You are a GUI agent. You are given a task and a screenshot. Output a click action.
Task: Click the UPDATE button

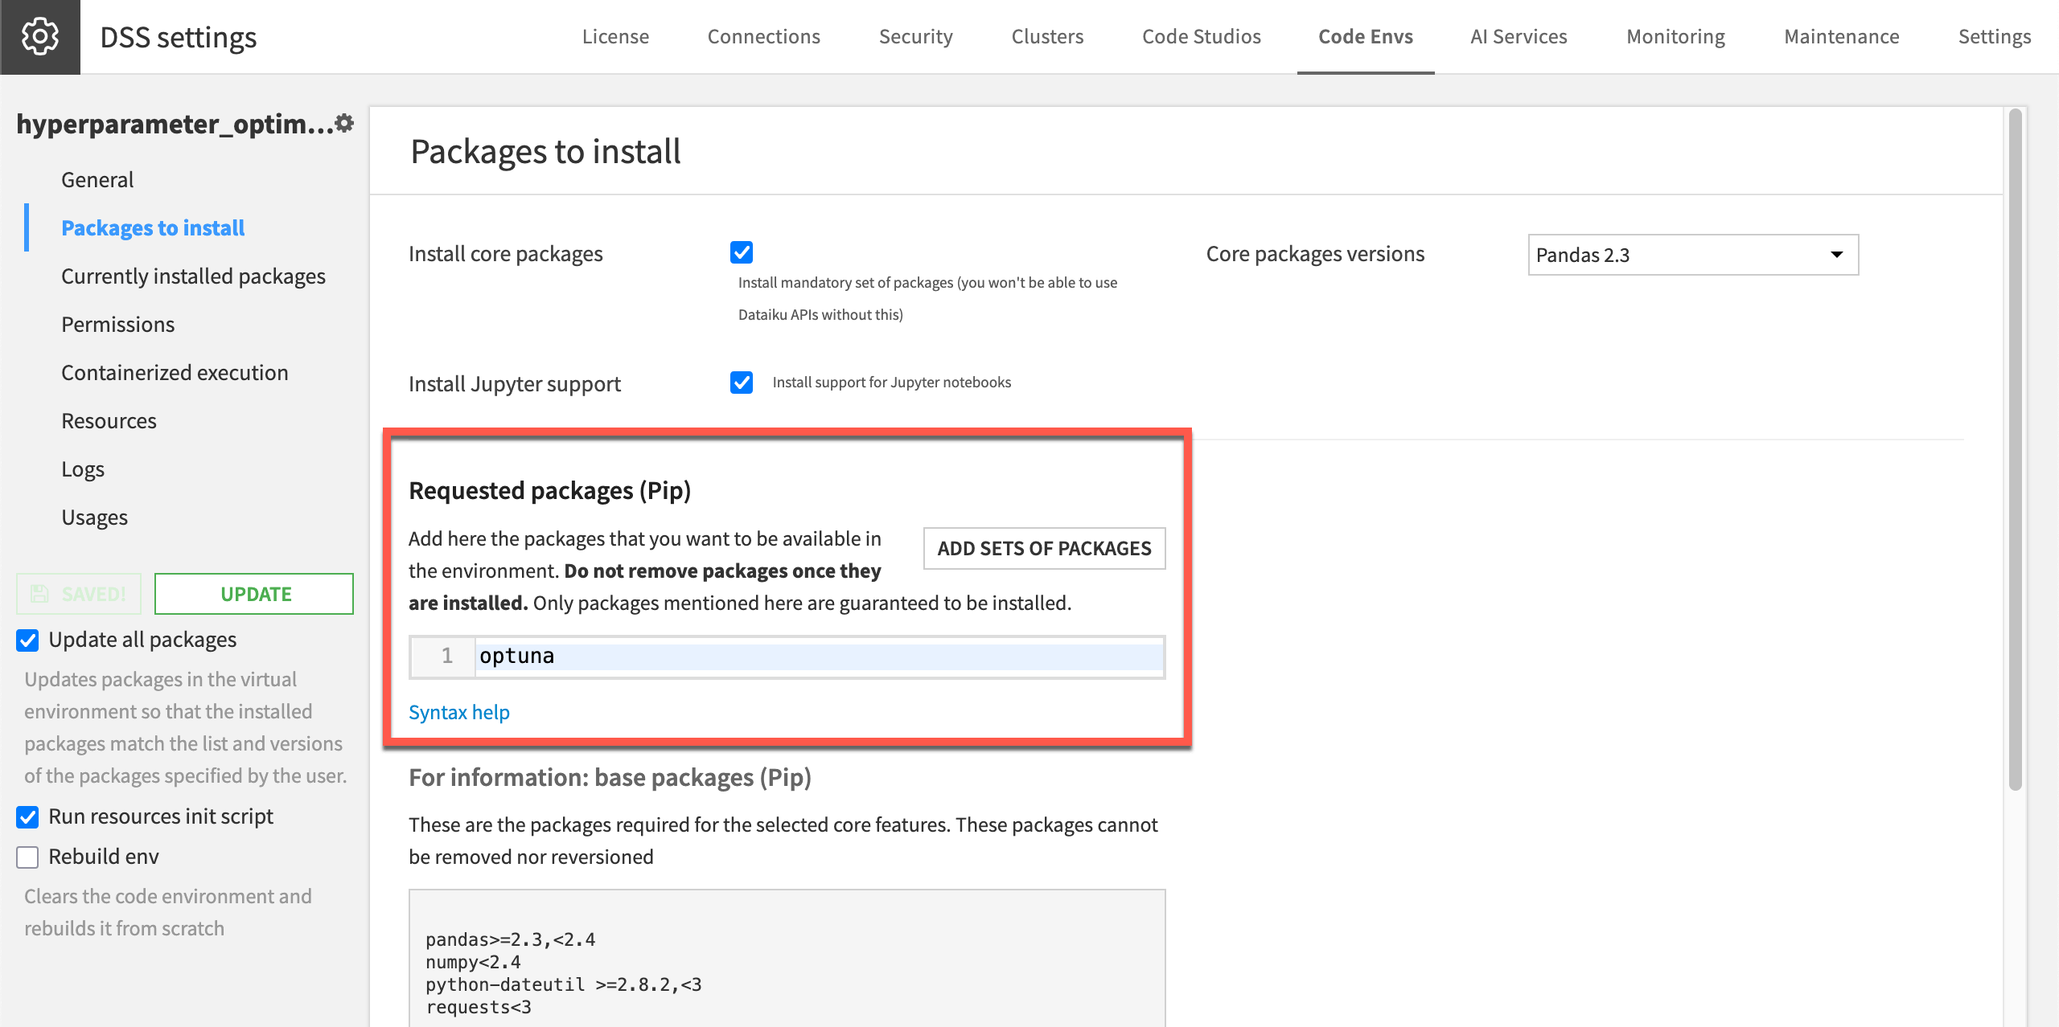pyautogui.click(x=254, y=594)
